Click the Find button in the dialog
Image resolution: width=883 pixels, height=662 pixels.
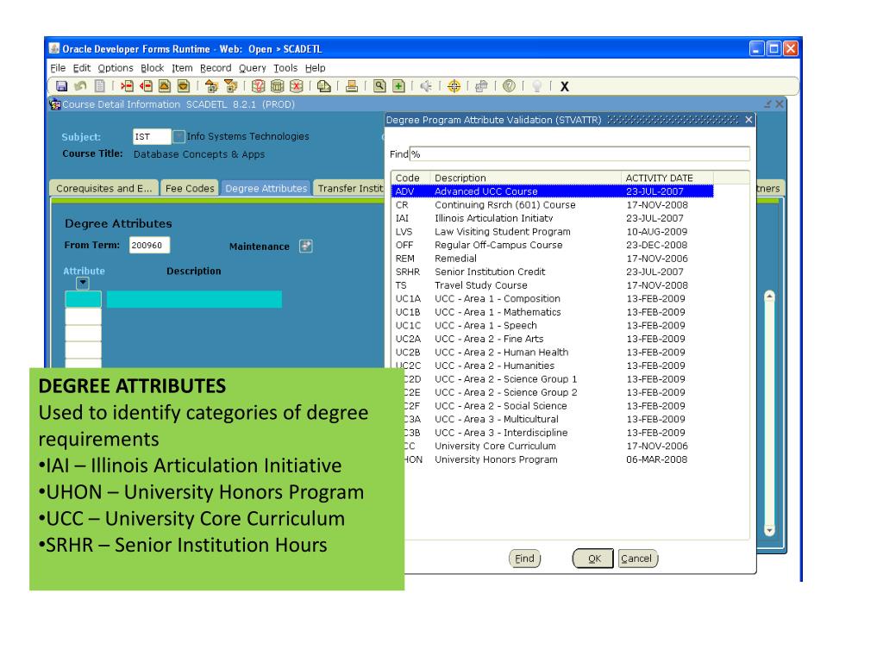524,559
